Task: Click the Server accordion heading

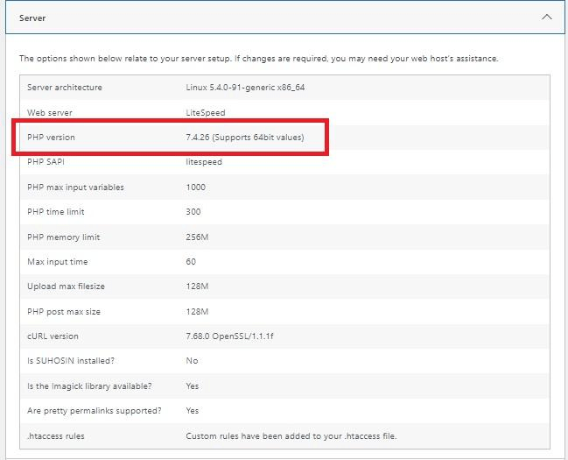Action: tap(33, 18)
